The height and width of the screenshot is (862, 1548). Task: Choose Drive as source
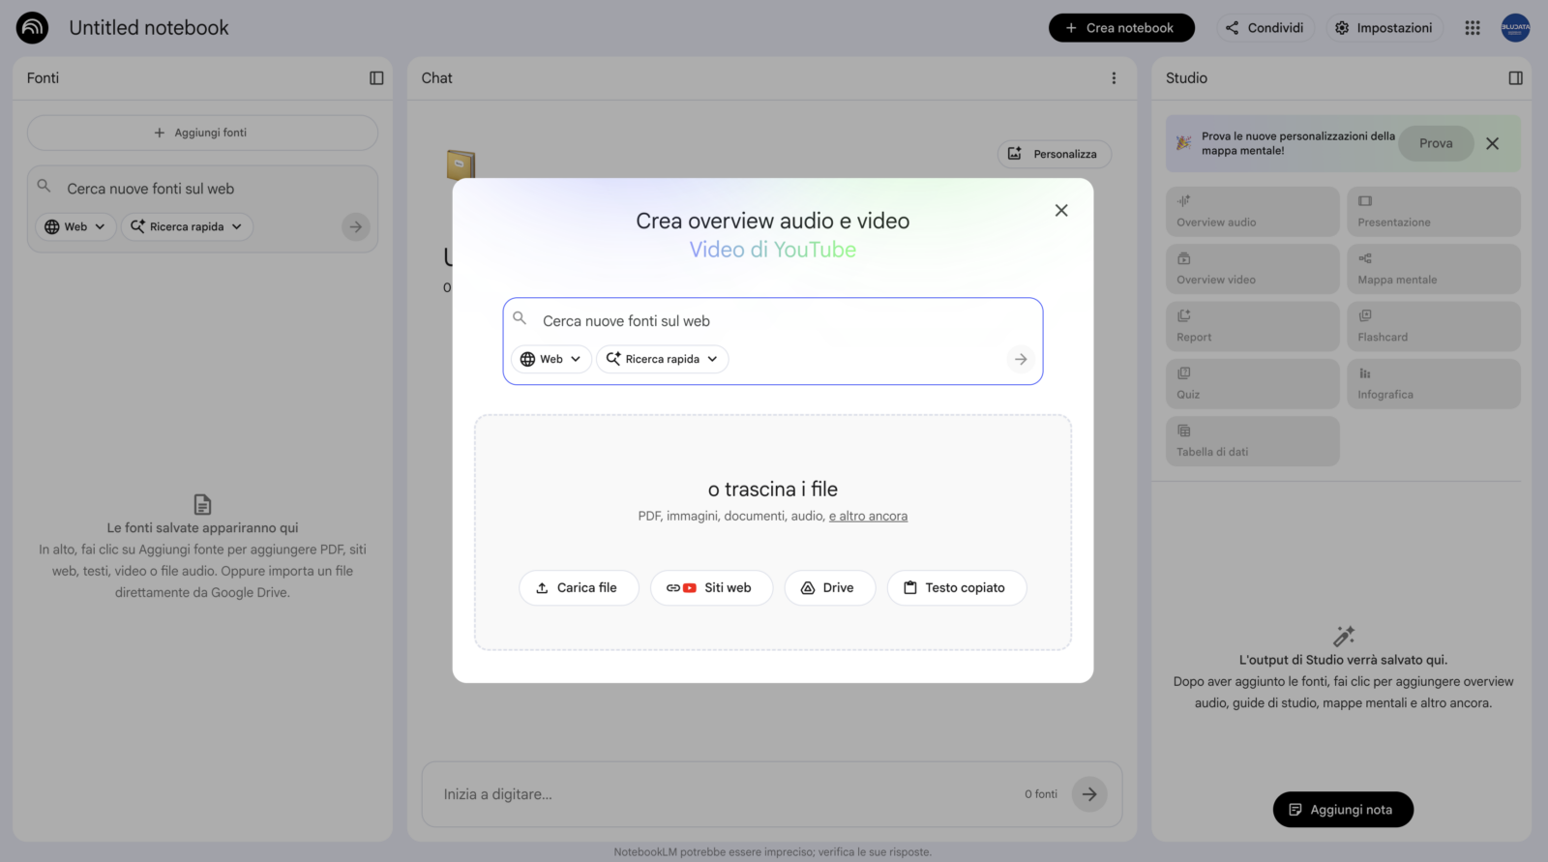[829, 587]
